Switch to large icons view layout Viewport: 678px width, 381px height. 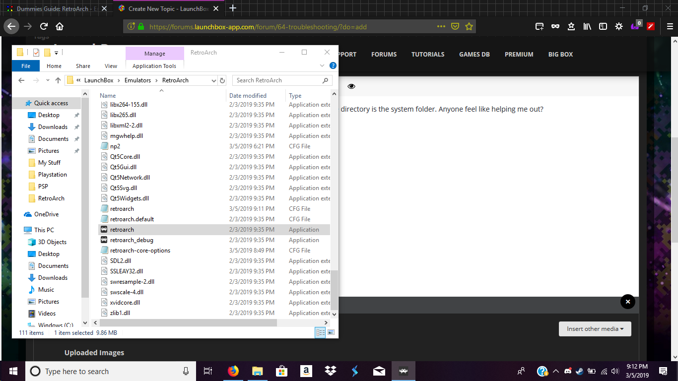(x=331, y=332)
